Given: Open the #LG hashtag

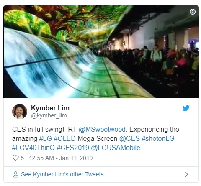Looking at the screenshot, I should tap(45, 138).
